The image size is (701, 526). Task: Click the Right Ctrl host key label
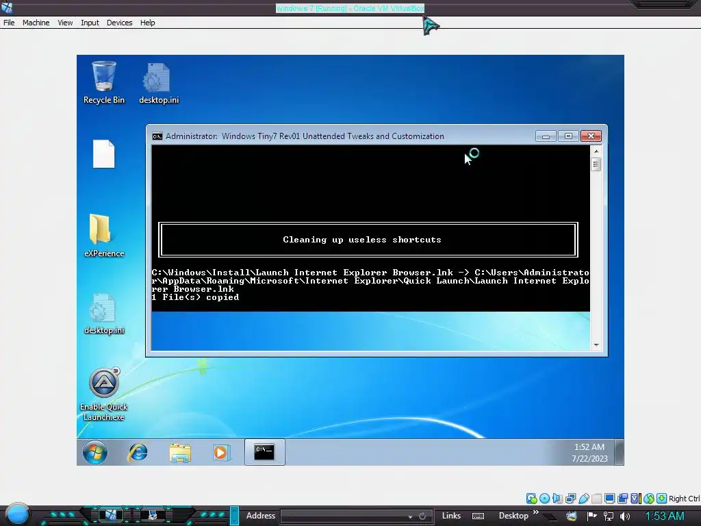point(684,499)
